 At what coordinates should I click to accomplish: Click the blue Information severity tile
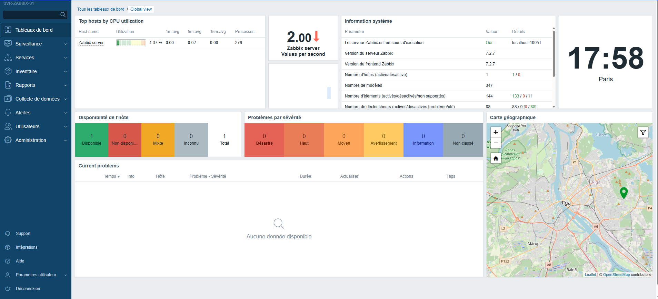pos(423,140)
